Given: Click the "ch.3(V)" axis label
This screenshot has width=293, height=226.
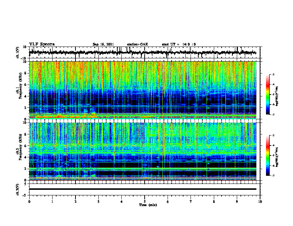Looking at the screenshot, I should 18,189.
